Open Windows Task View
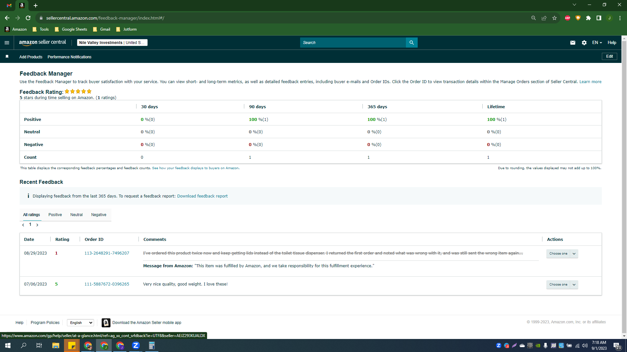 point(39,345)
